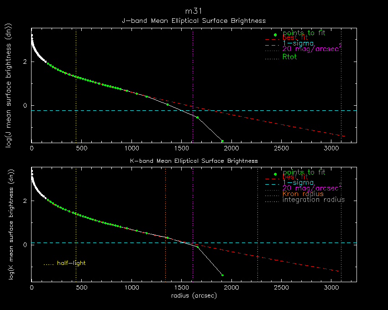Image resolution: width=388 pixels, height=310 pixels.
Task: Click the red dashed sample beside J-band 'best fit'
Action: coord(271,40)
